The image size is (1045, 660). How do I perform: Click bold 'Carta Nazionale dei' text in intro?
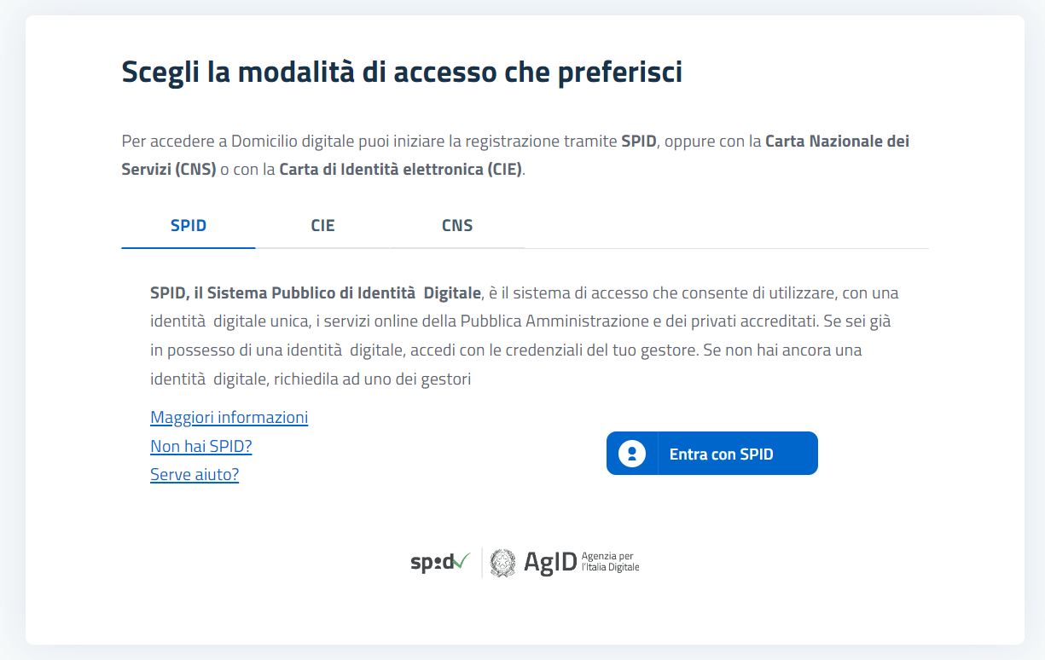click(837, 142)
